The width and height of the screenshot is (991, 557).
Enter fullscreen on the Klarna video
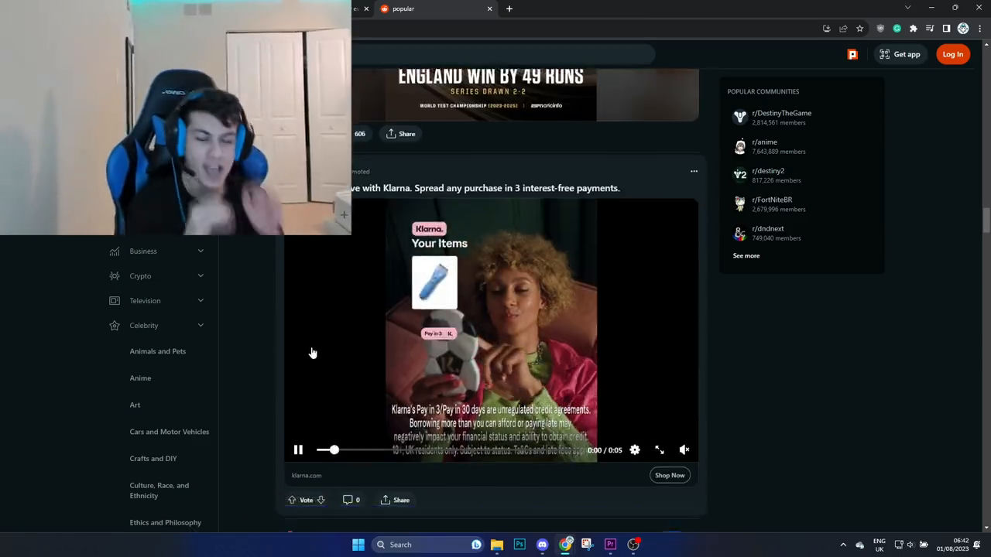click(660, 449)
